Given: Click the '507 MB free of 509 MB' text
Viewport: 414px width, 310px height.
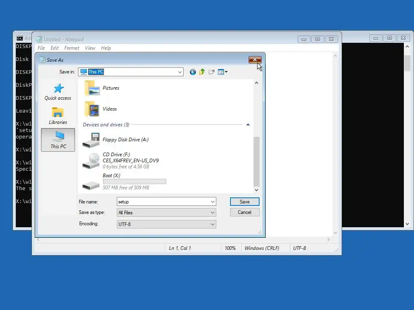Looking at the screenshot, I should 126,188.
